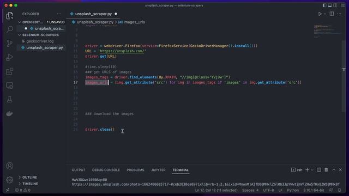Screen dimensions: 349x196
Task: Kill the terminal with trash icon
Action: (326, 170)
